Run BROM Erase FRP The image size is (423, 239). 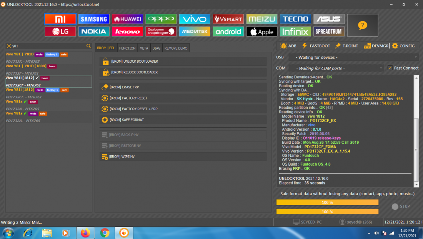click(x=183, y=87)
